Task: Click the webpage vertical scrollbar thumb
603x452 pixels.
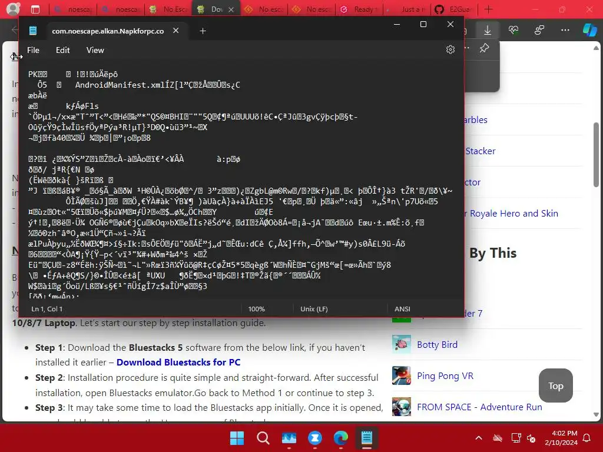Action: (596, 154)
